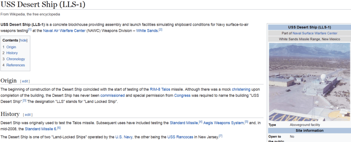Enlarge the Desert Ship aerial photo
Screen dimensions: 351x142
pyautogui.click(x=310, y=82)
